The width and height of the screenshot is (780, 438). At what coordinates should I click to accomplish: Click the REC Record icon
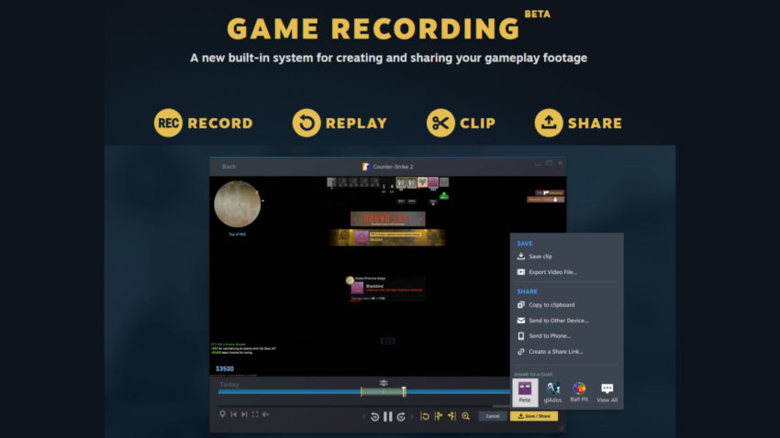[168, 123]
